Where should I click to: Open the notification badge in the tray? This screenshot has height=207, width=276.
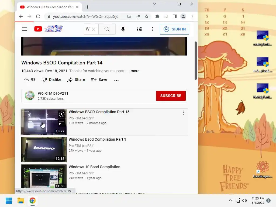(x=268, y=201)
